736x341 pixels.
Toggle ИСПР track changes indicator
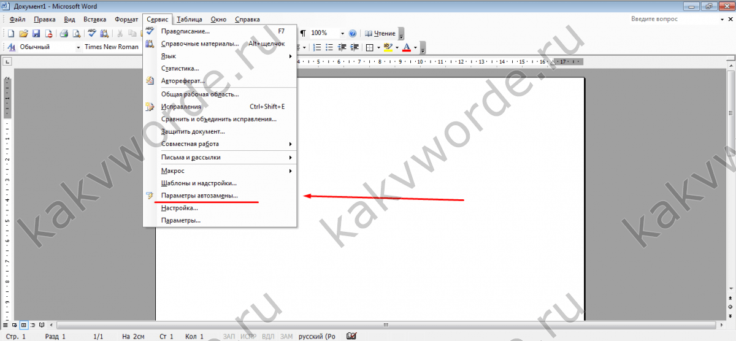(x=248, y=337)
